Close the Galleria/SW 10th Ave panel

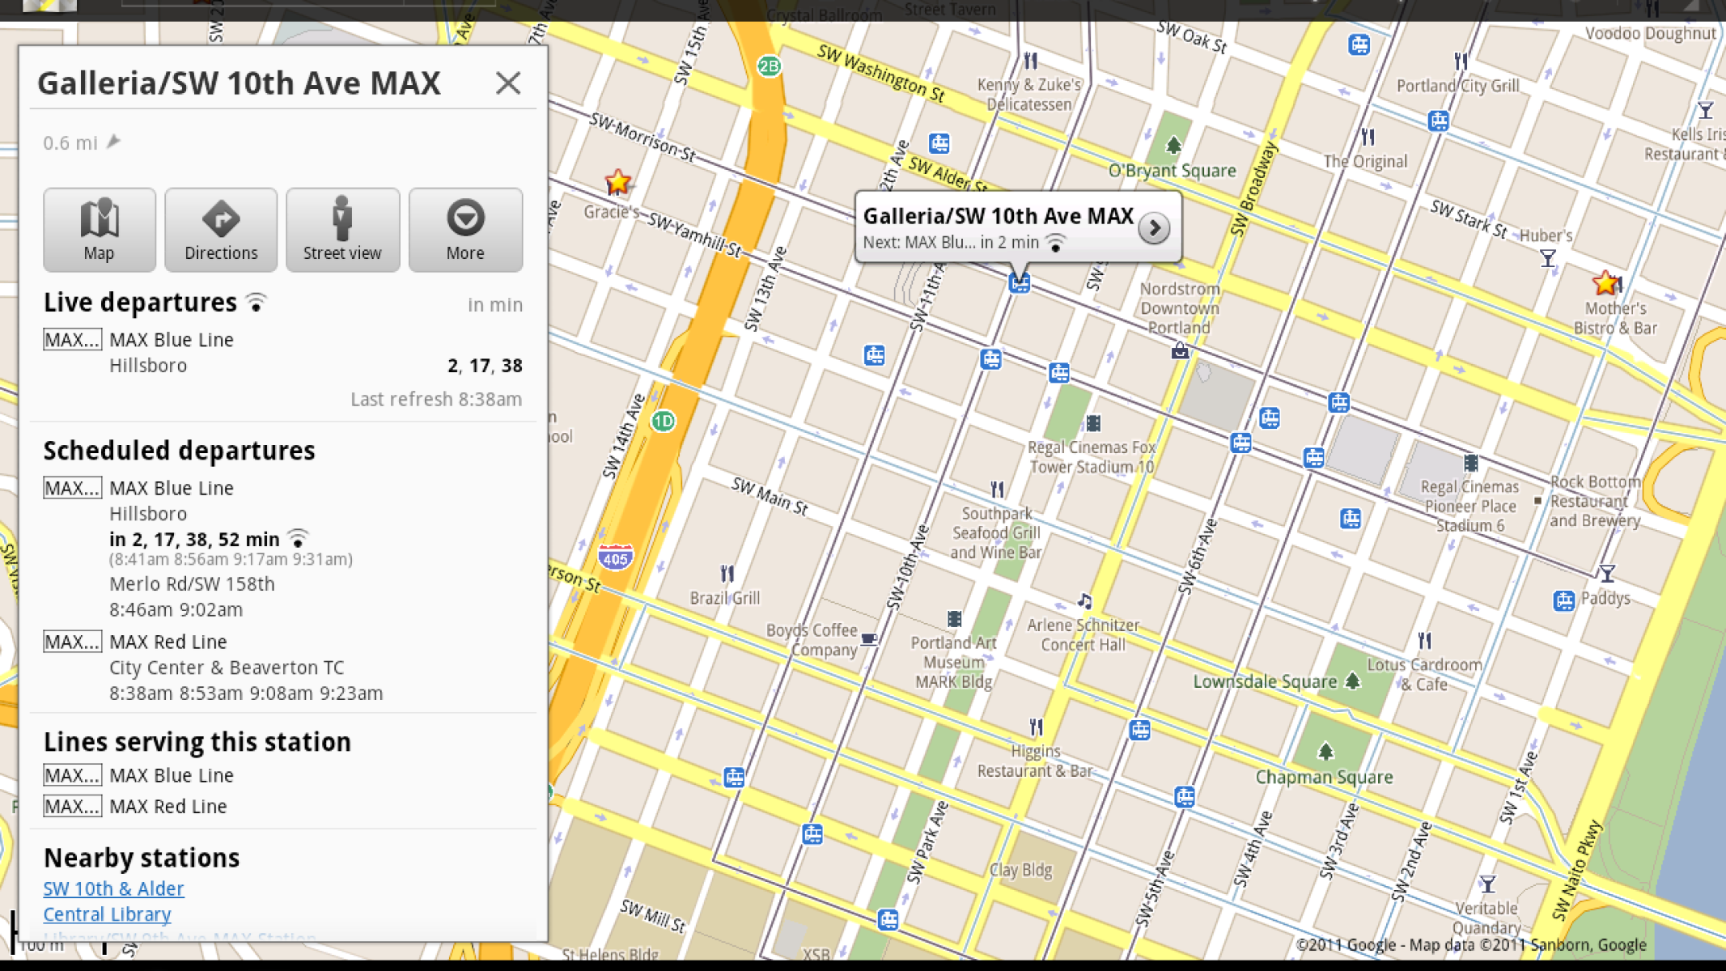tap(508, 83)
